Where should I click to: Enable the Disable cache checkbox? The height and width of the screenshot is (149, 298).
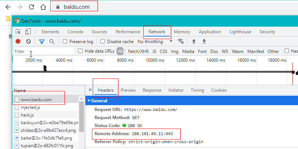pos(103,41)
